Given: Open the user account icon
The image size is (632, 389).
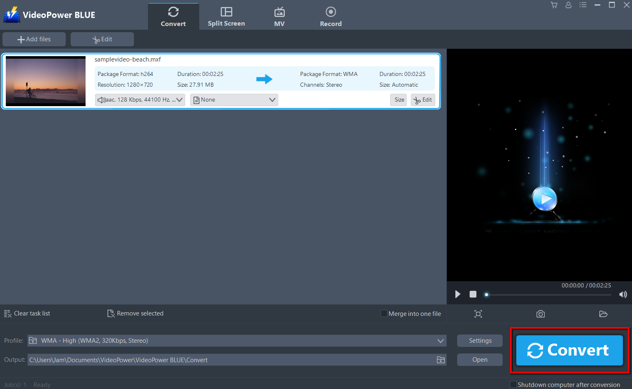Looking at the screenshot, I should 568,5.
